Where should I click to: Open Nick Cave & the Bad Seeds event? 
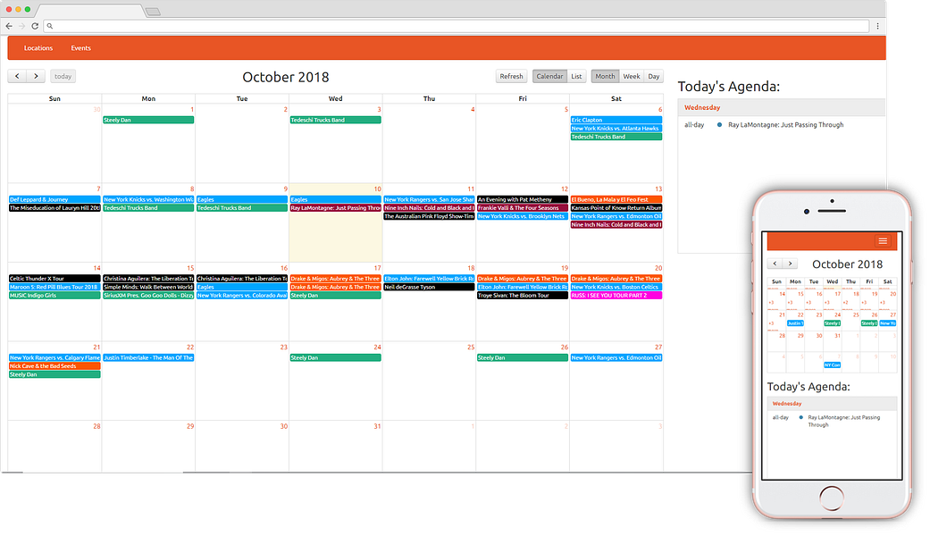click(x=54, y=366)
